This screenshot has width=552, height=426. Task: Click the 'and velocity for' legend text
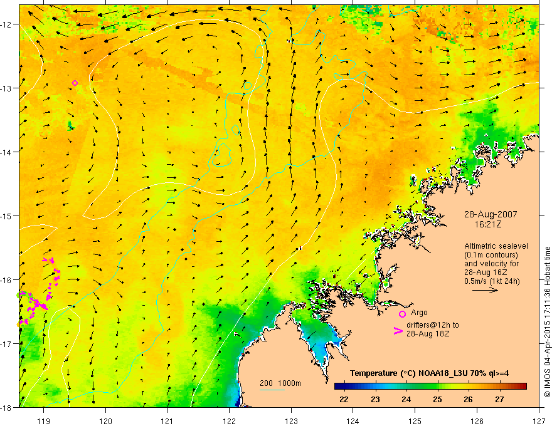tap(491, 264)
